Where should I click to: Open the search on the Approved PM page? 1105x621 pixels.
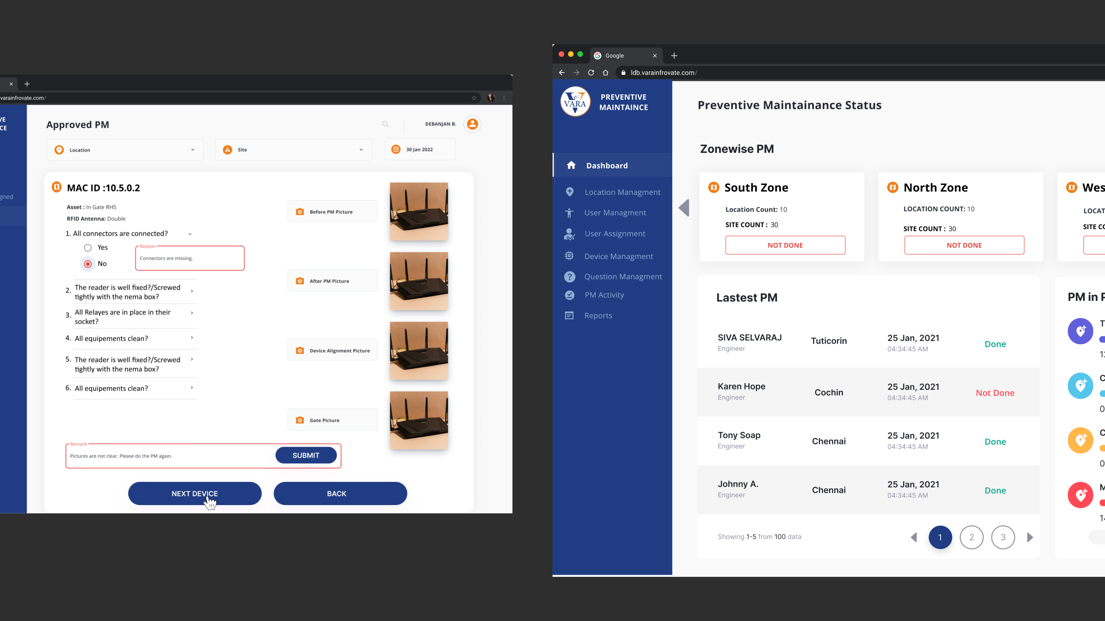(385, 124)
